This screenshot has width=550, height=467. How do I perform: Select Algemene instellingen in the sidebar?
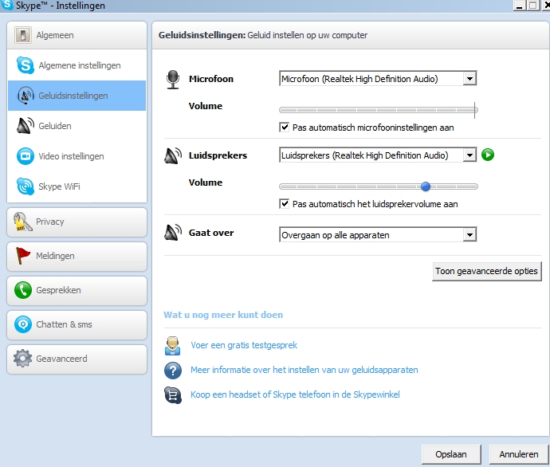tap(77, 65)
